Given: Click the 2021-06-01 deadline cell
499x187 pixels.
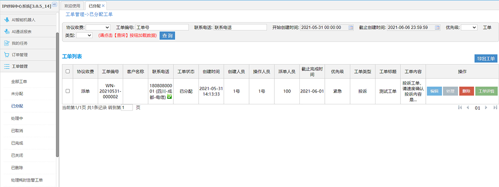Looking at the screenshot, I should click(312, 91).
